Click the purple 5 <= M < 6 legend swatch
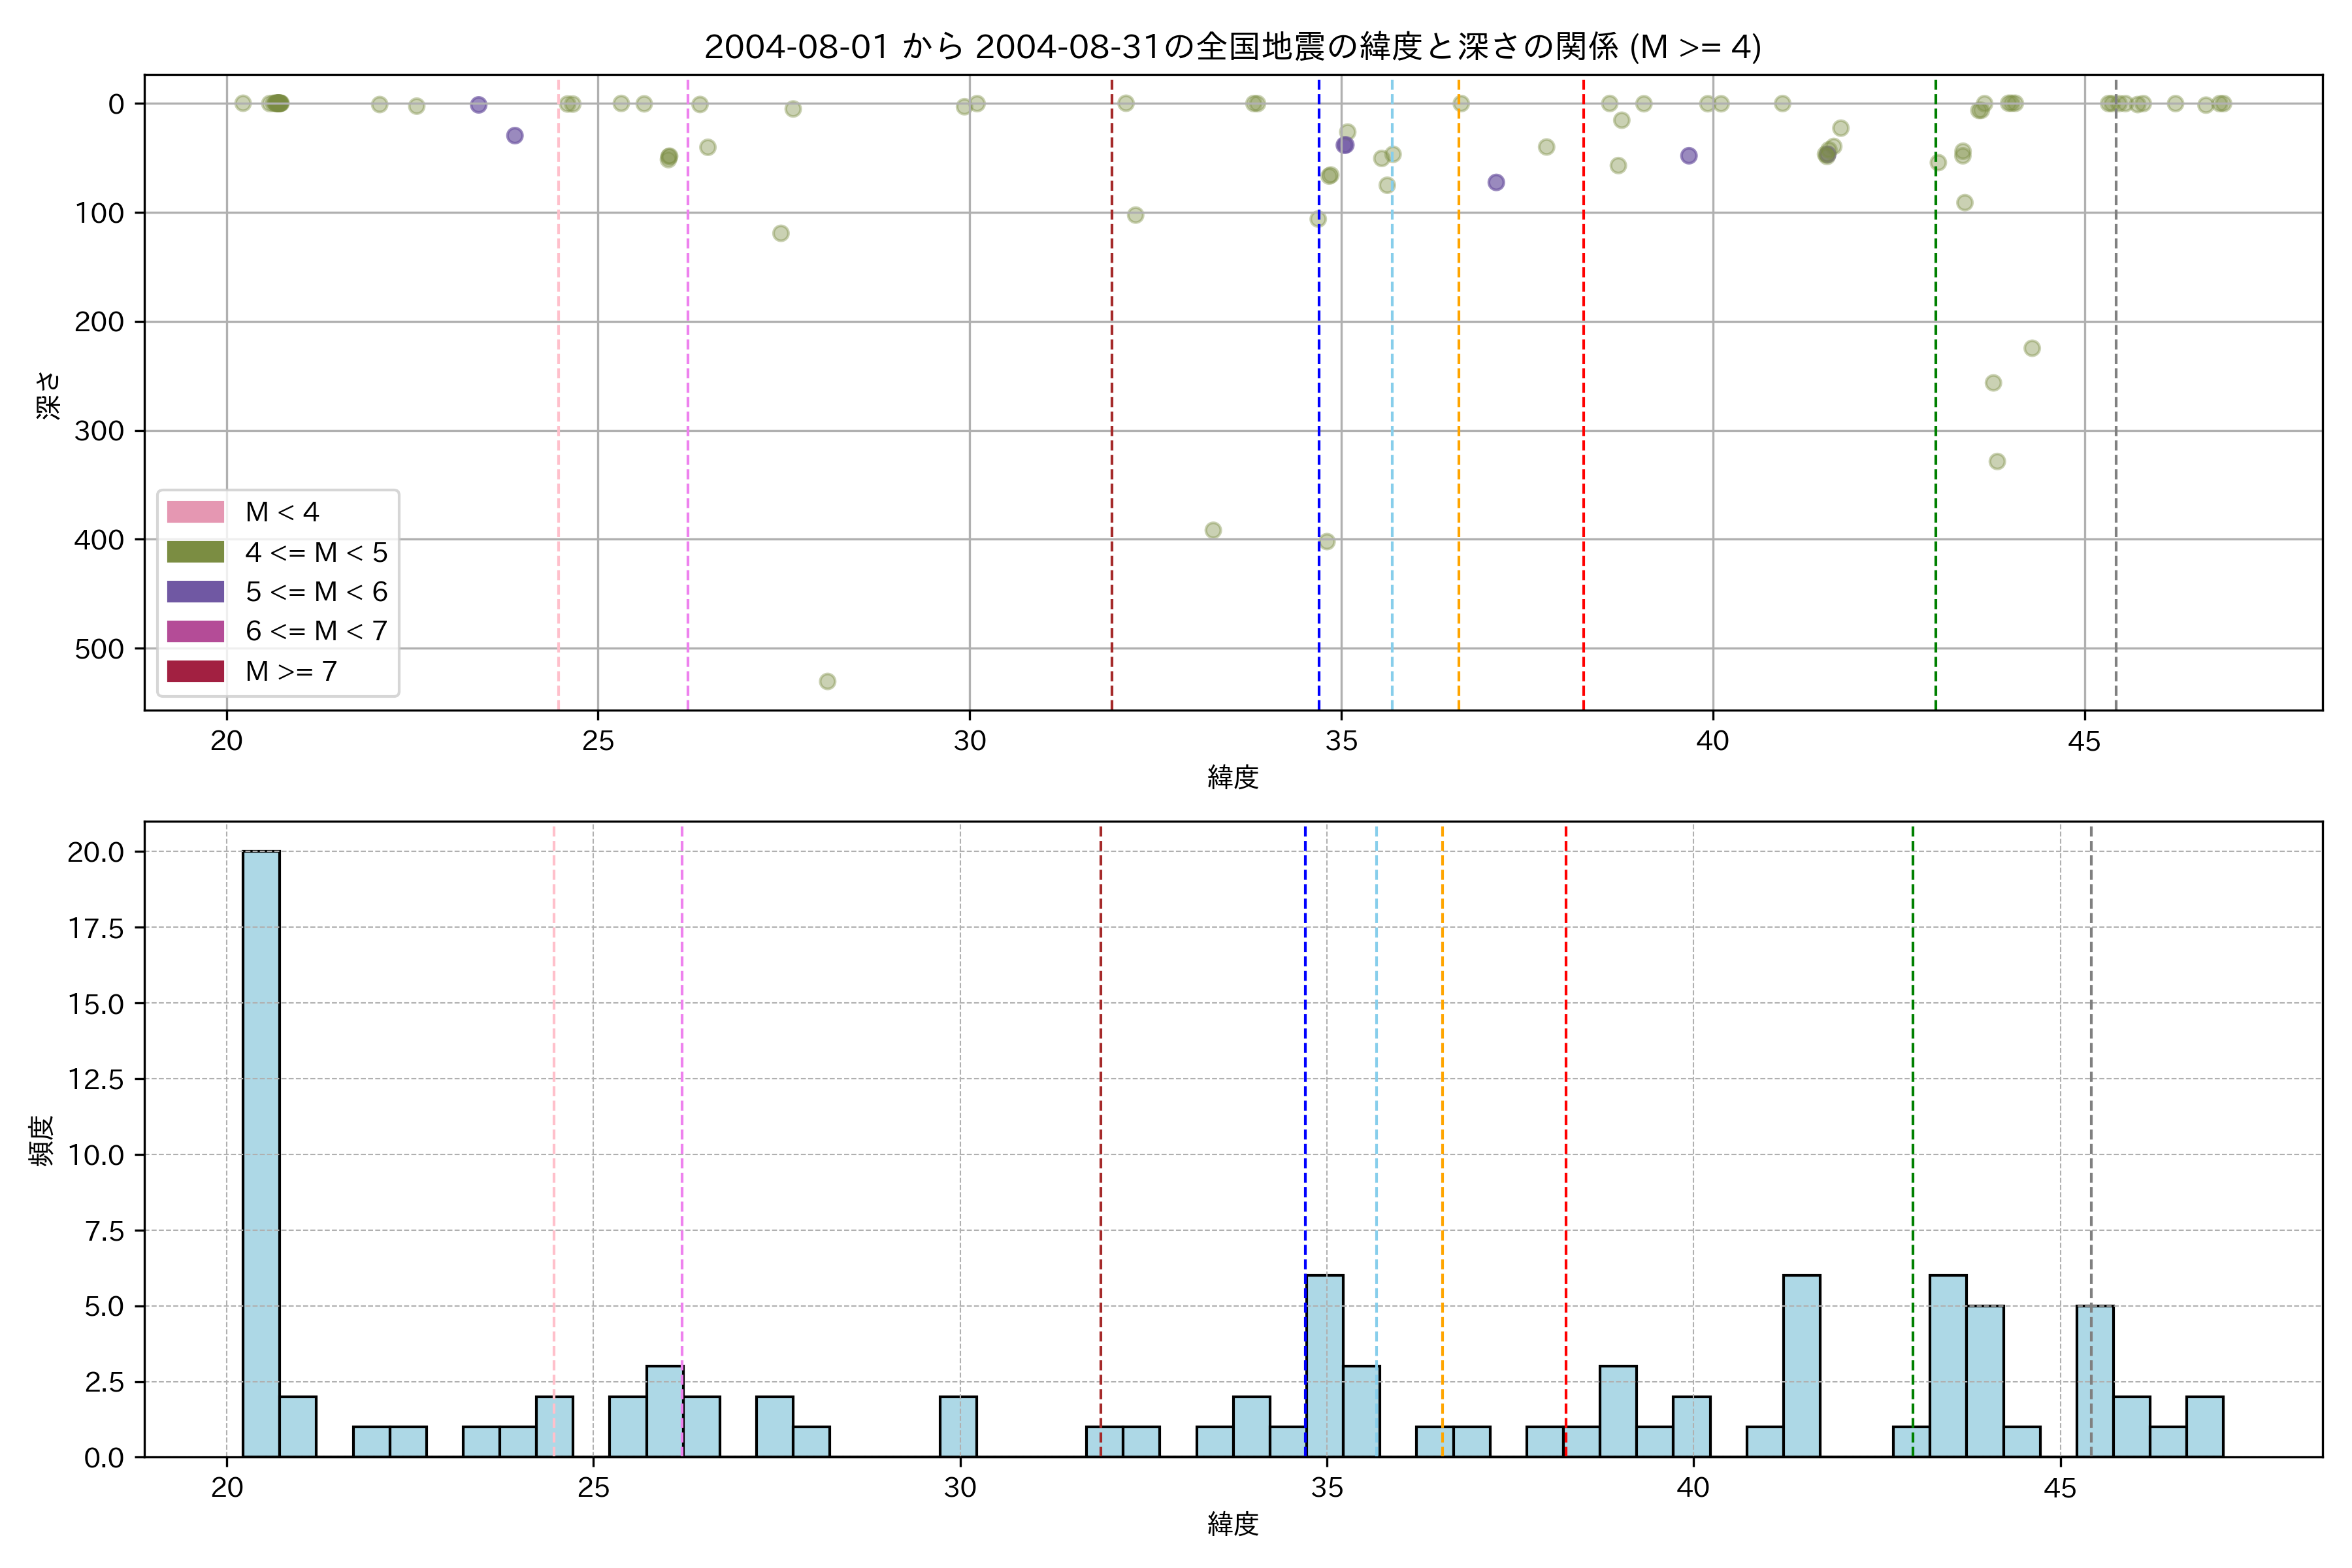Screen dimensions: 2352x1568 pyautogui.click(x=195, y=591)
